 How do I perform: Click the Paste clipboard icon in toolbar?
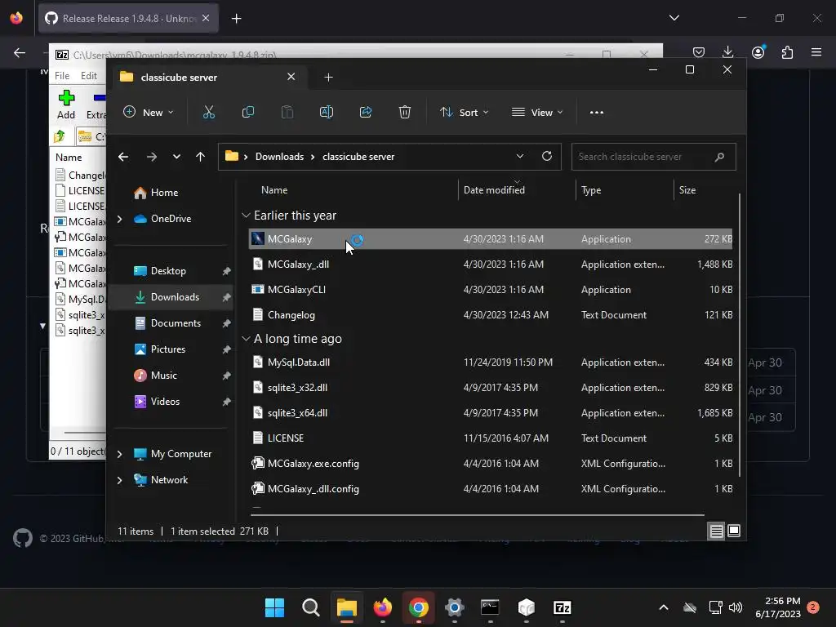point(287,112)
